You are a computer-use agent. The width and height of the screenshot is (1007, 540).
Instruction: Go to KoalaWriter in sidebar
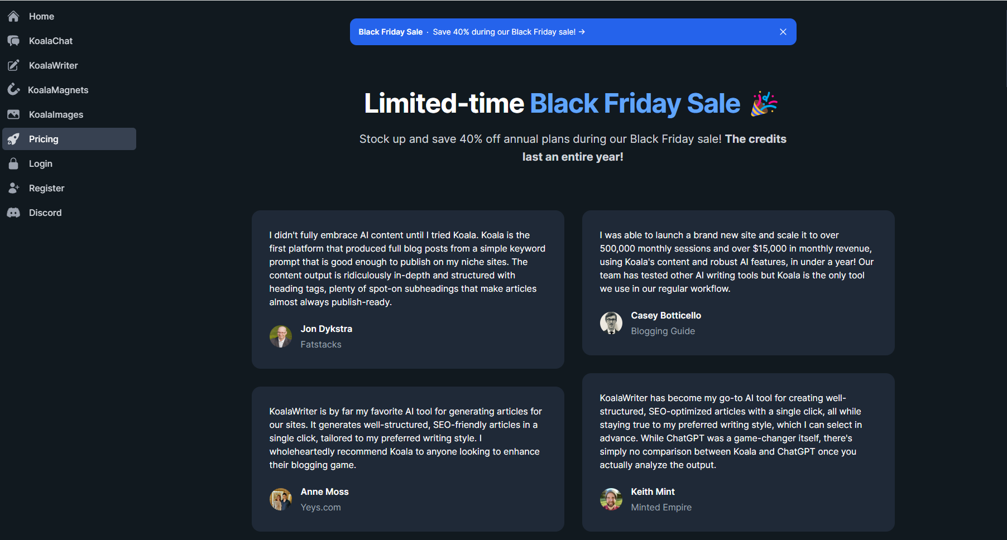(54, 66)
